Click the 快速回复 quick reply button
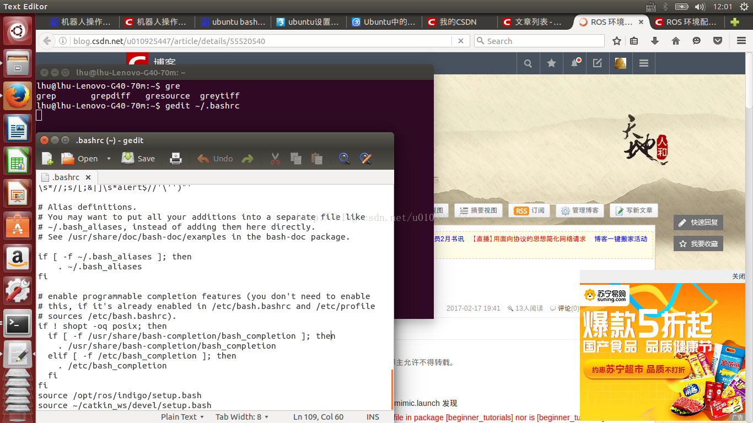The width and height of the screenshot is (753, 423). [698, 223]
